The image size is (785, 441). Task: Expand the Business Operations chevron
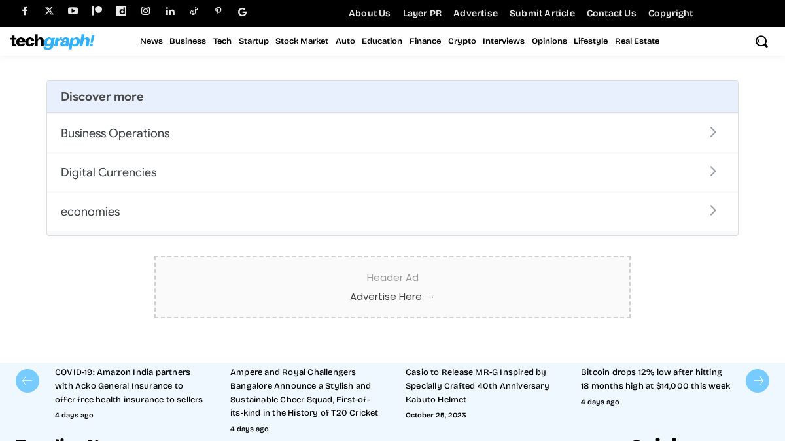point(713,132)
